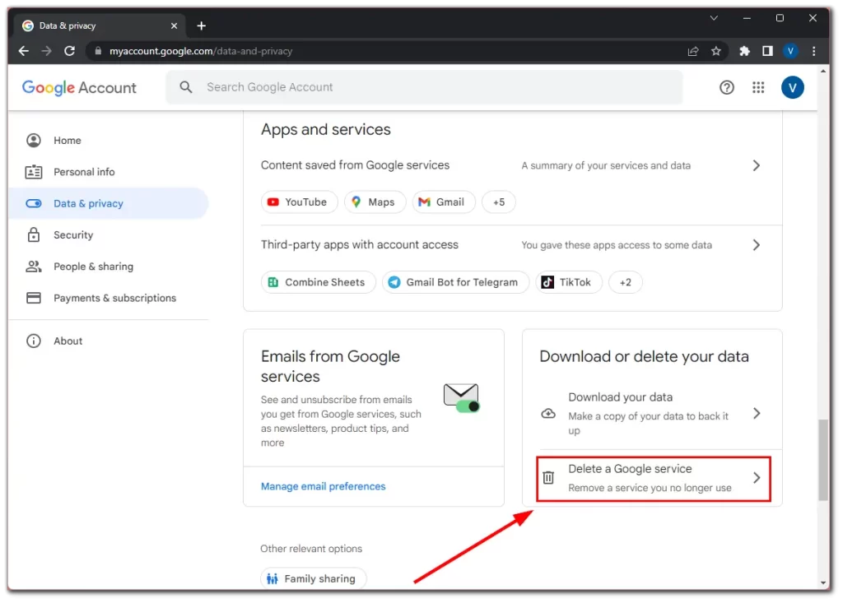Select Data & privacy in the sidebar
Viewport: 843px width, 603px height.
pos(109,204)
